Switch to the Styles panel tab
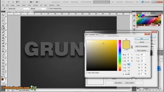Viewport: 164px width, 92px height. tap(153, 13)
